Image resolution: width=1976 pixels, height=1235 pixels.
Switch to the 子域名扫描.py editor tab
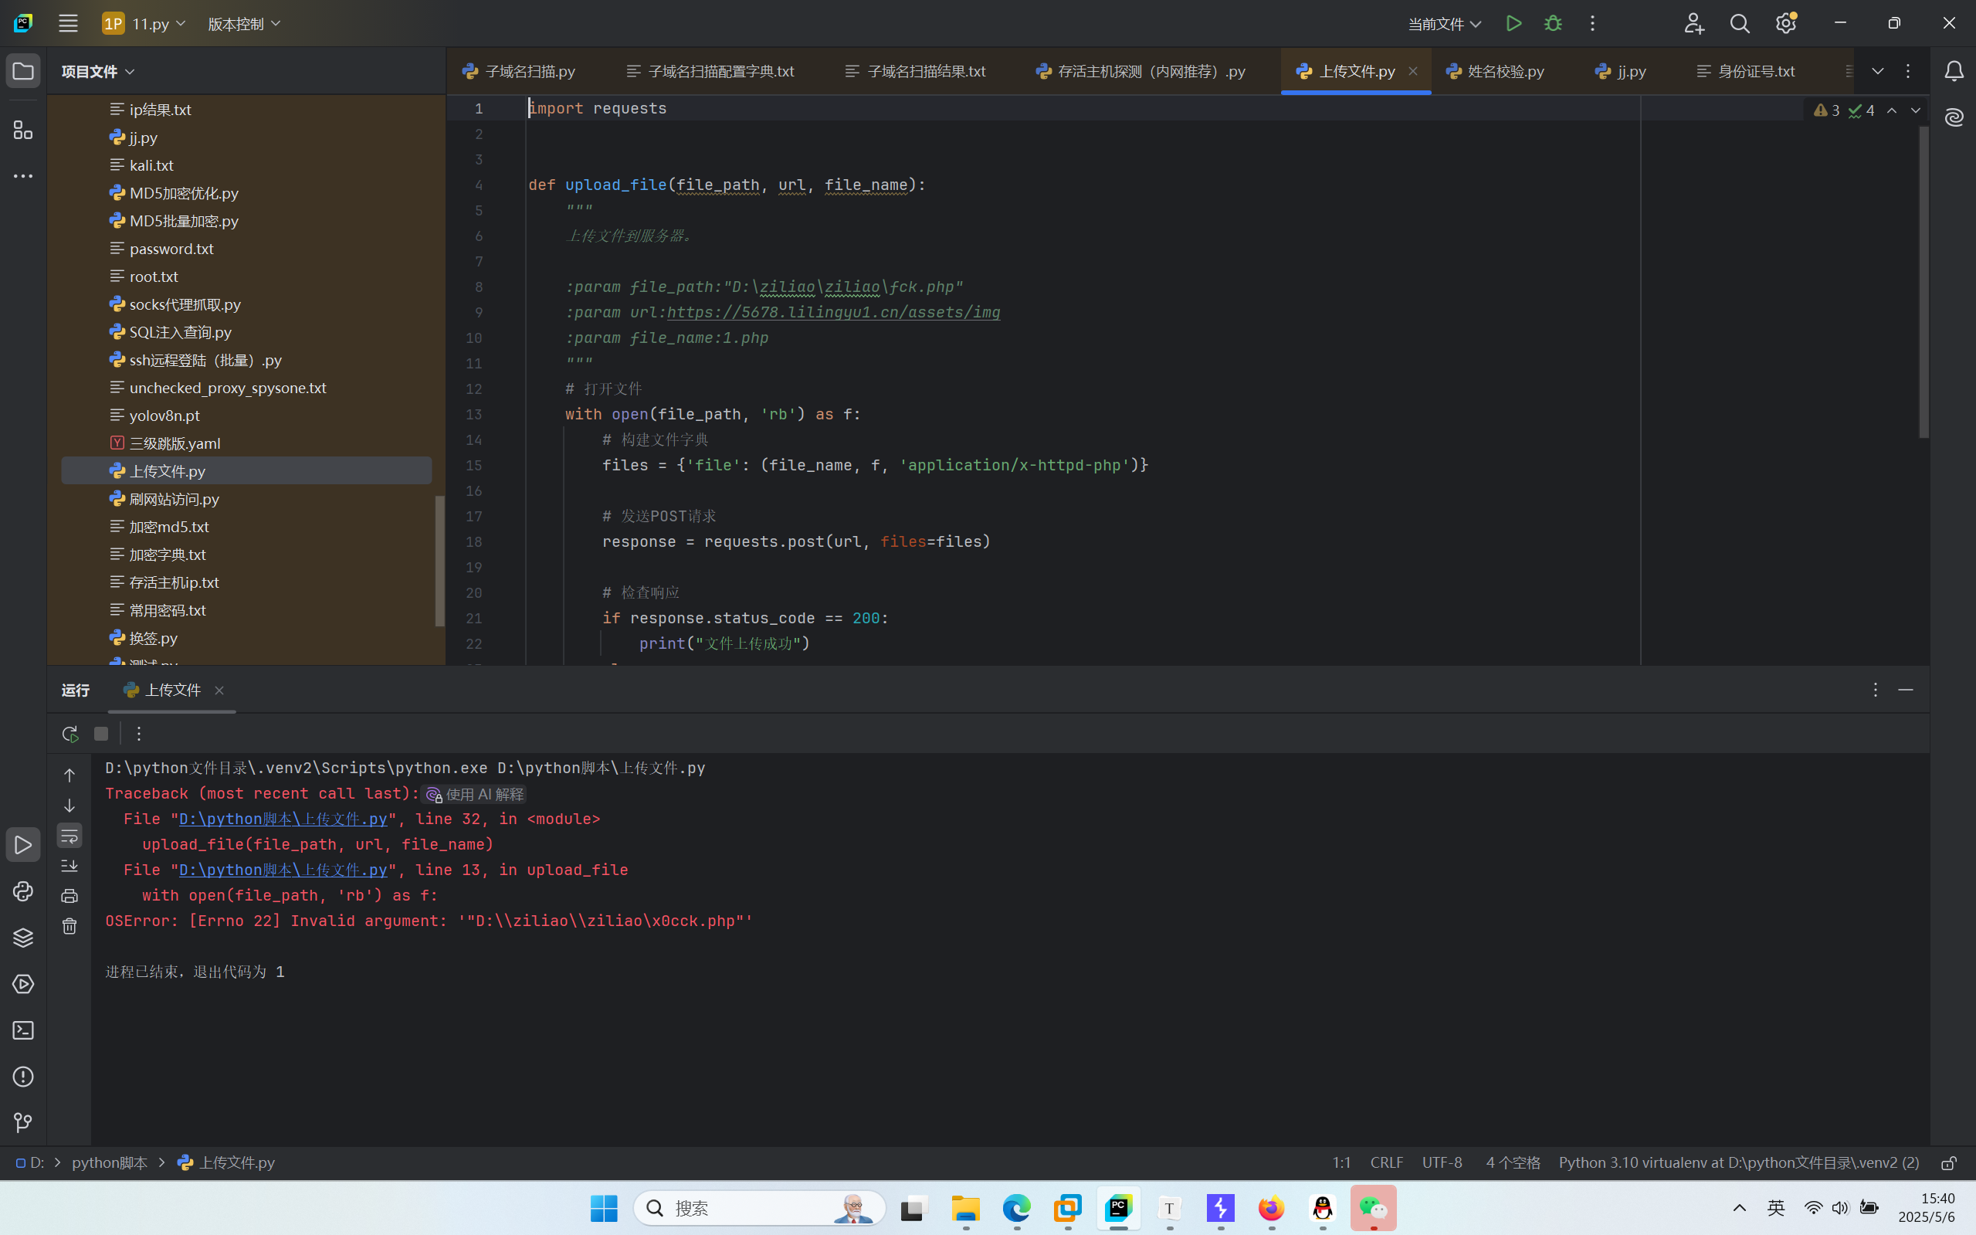529,72
